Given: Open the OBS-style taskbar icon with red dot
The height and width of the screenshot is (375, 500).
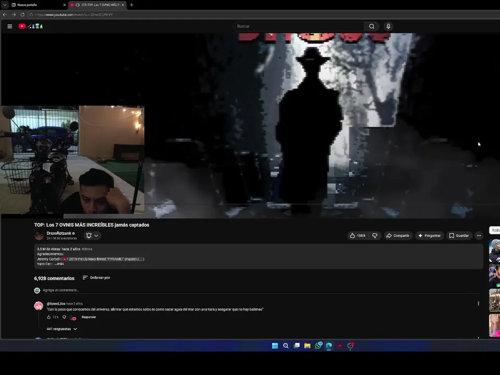Looking at the screenshot, I should click(x=350, y=346).
